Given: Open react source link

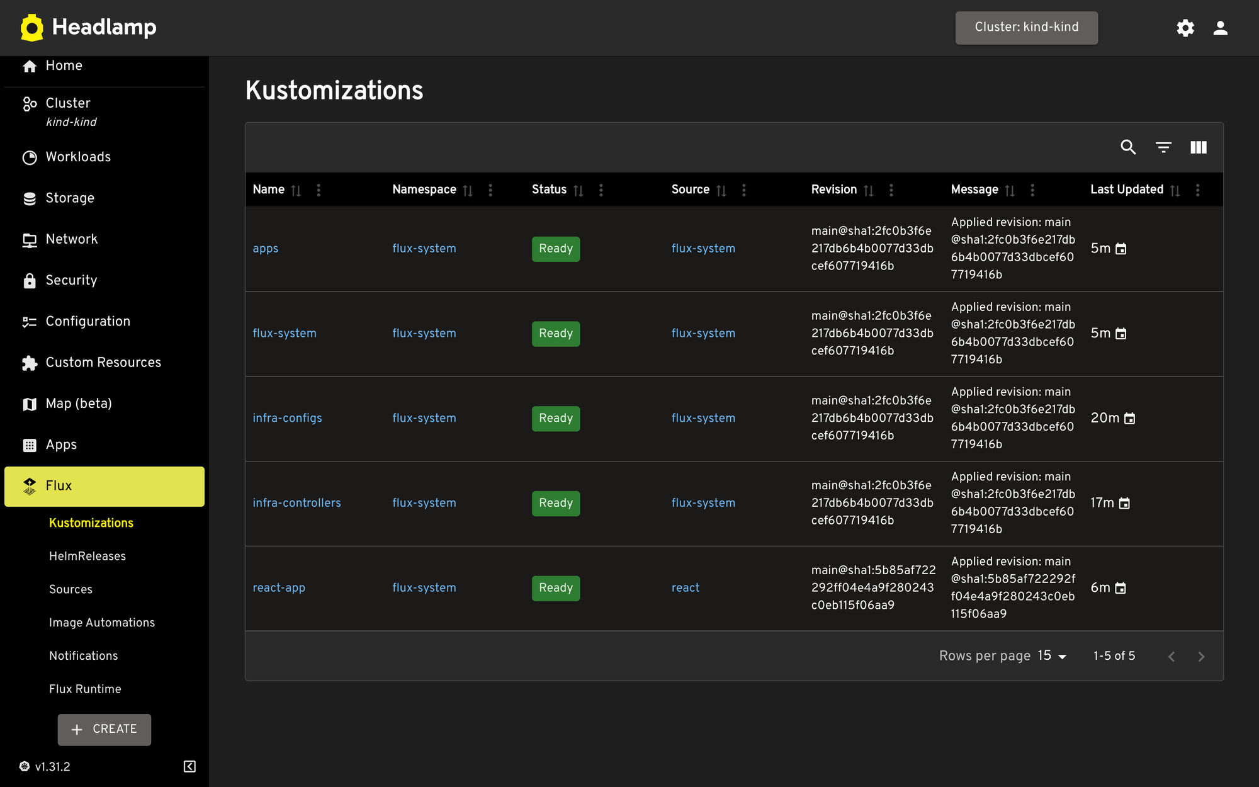Looking at the screenshot, I should tap(686, 588).
